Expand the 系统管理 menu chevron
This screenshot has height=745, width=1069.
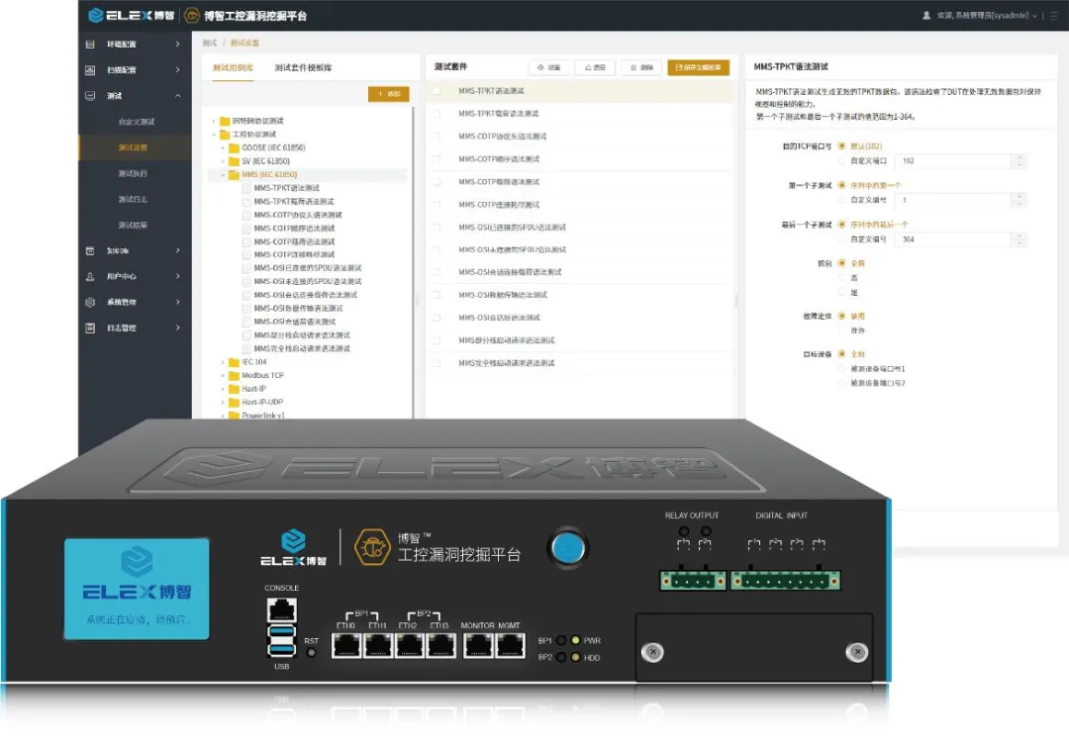178,302
